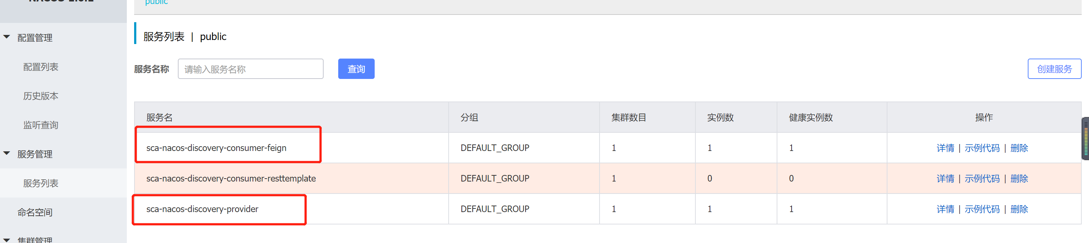Select 服务列表 in the sidebar

pyautogui.click(x=41, y=183)
